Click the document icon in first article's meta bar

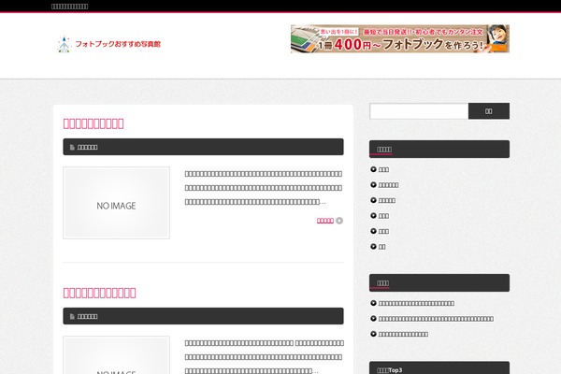(x=72, y=147)
